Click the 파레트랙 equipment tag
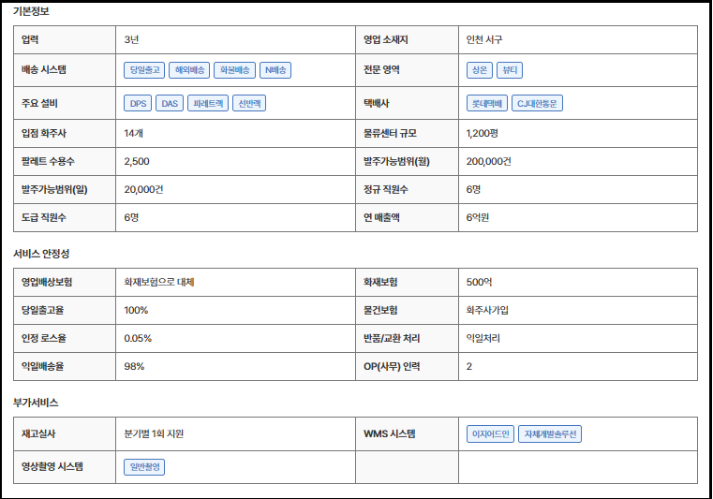The image size is (713, 499). click(207, 103)
